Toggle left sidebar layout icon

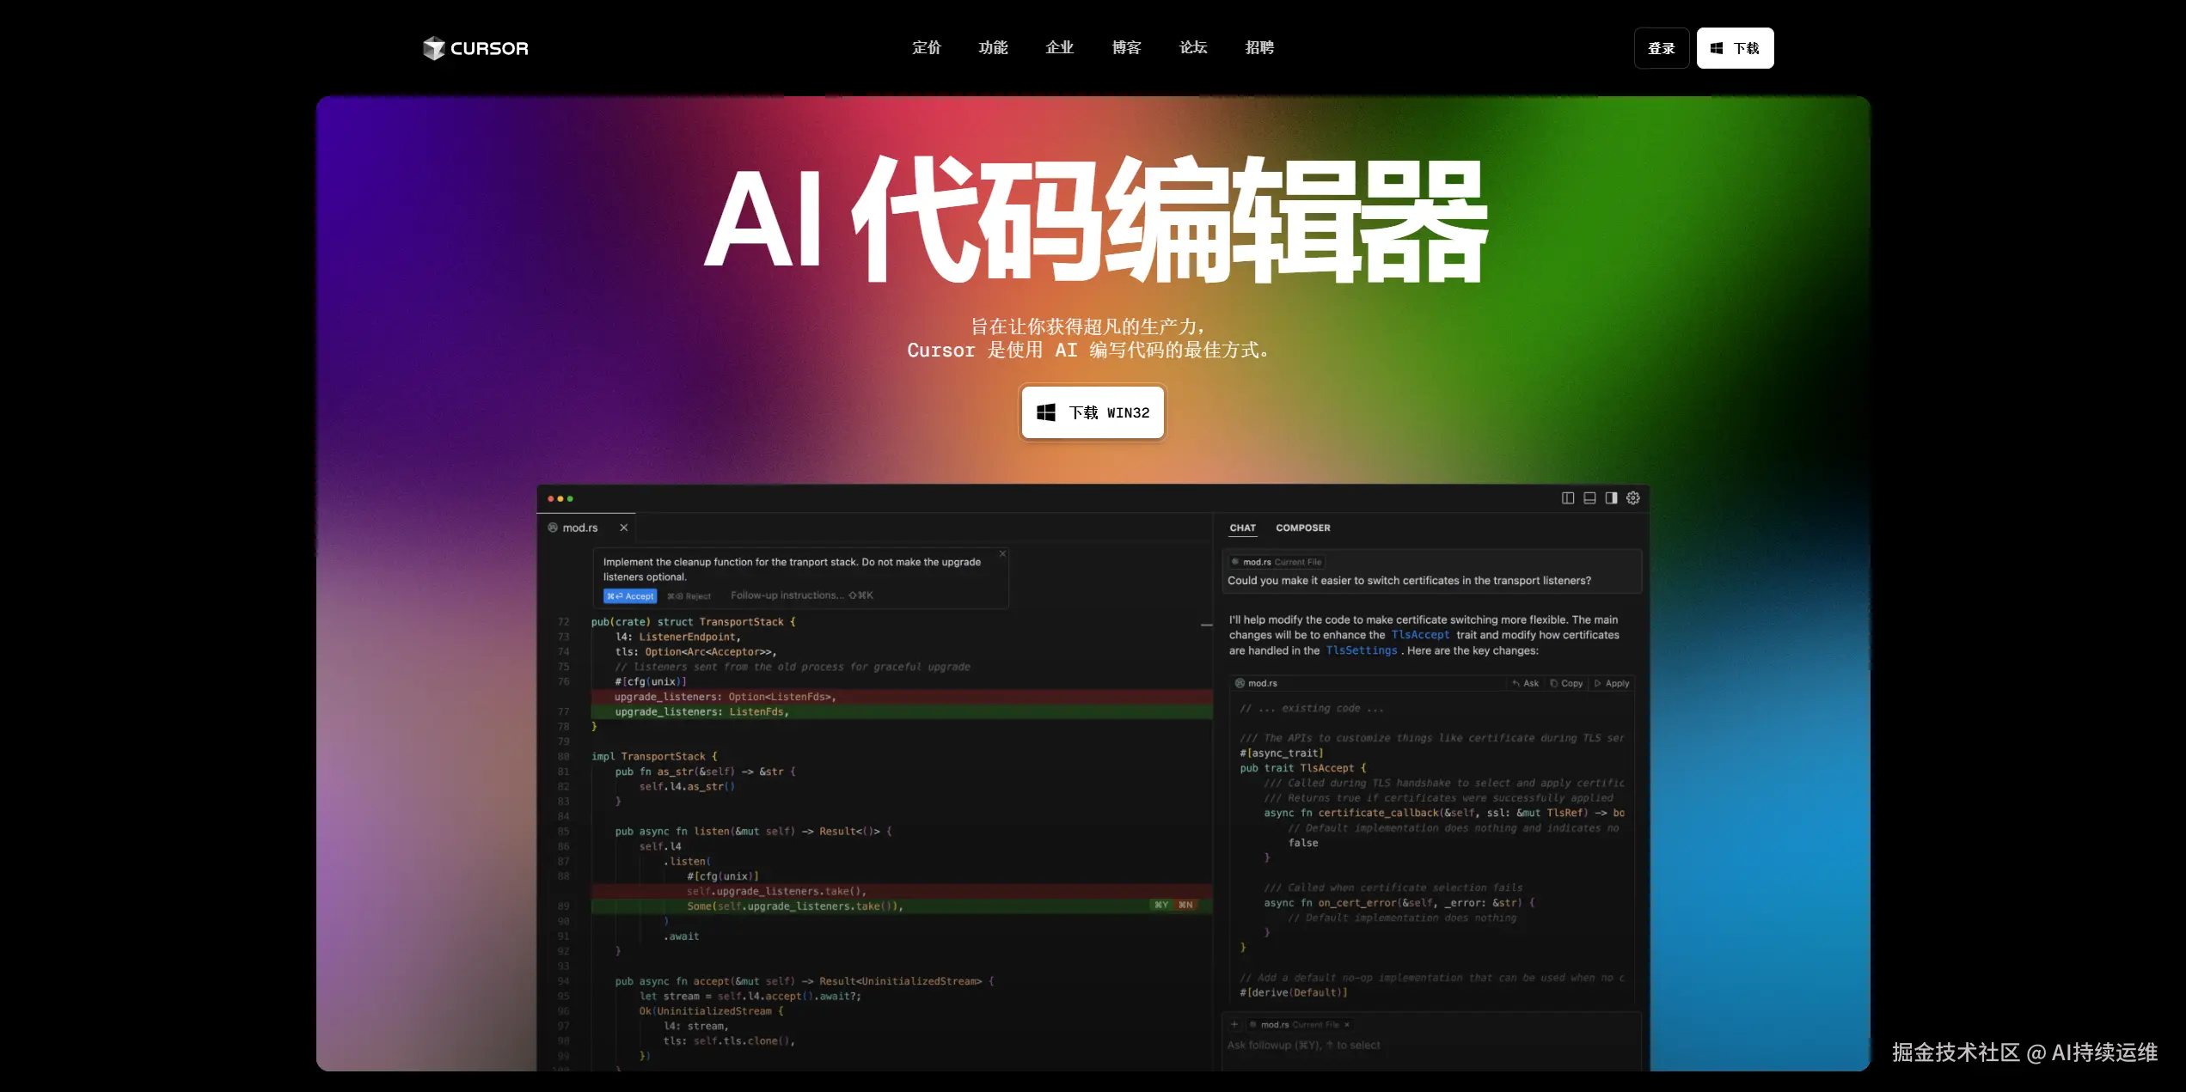point(1567,498)
